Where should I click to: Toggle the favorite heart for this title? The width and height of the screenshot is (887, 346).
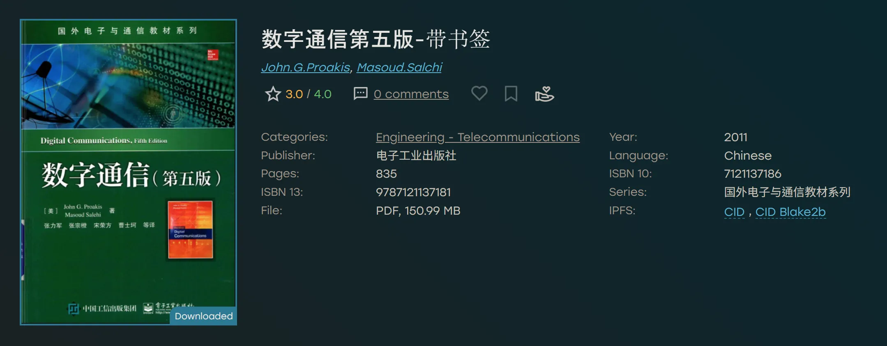tap(479, 94)
